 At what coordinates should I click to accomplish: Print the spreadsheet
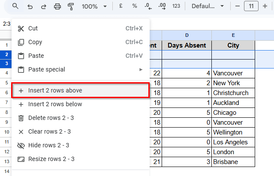[x=57, y=6]
